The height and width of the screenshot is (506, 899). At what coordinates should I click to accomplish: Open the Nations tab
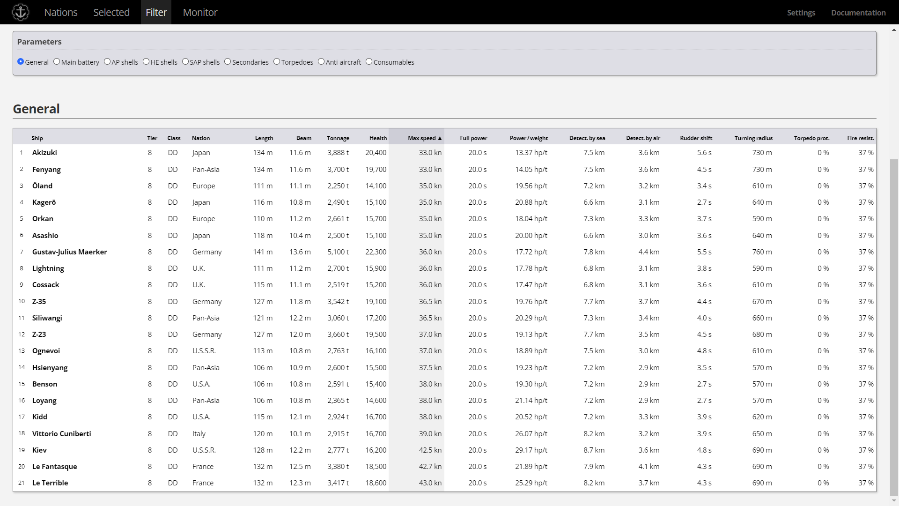61,12
